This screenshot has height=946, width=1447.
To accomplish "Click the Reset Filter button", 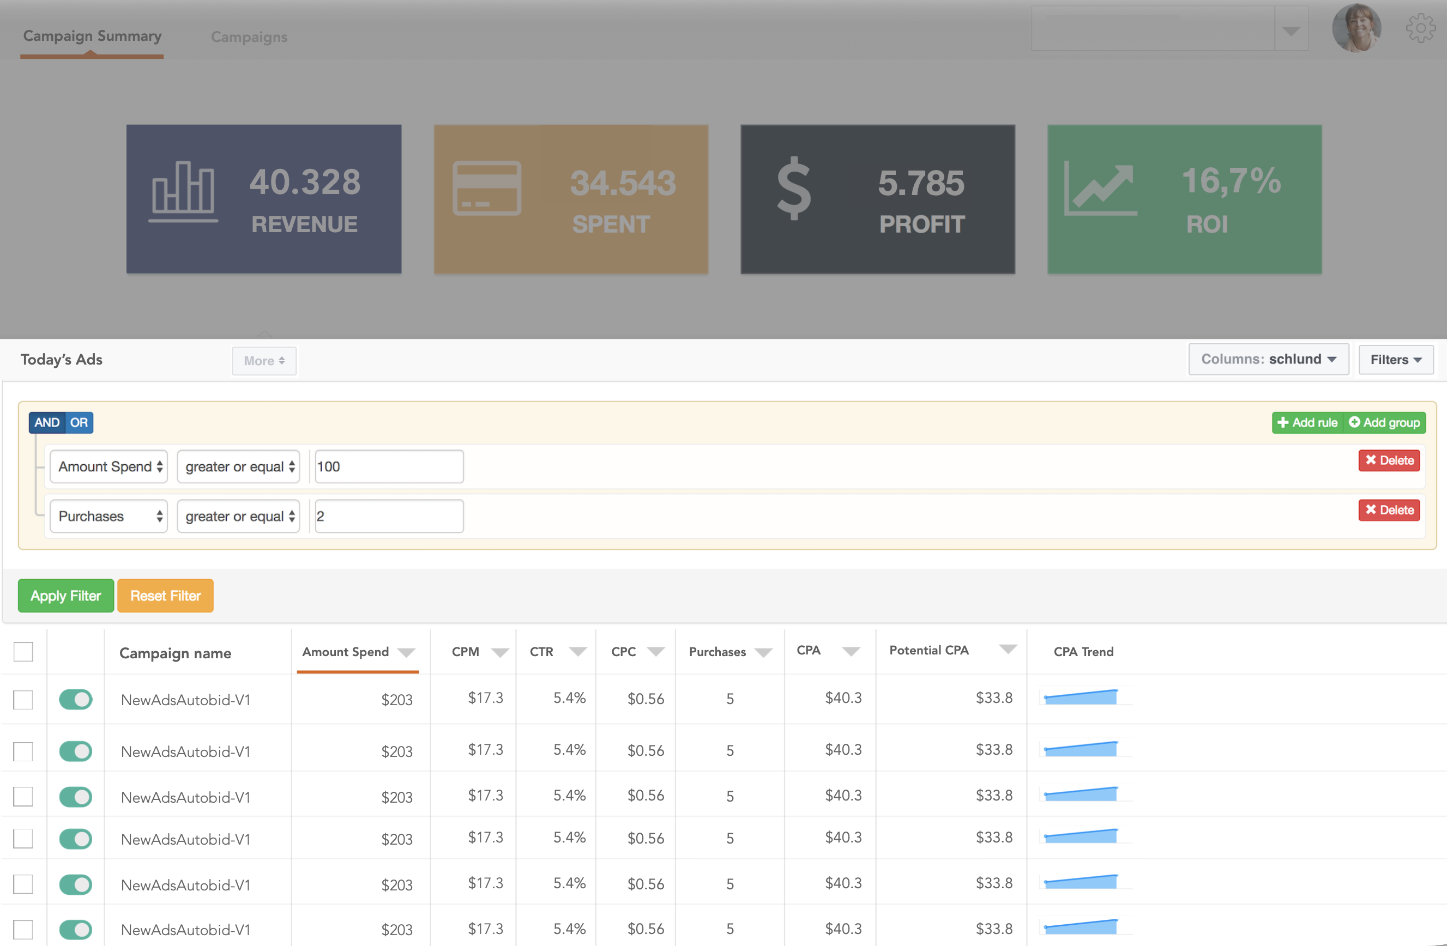I will click(x=165, y=596).
